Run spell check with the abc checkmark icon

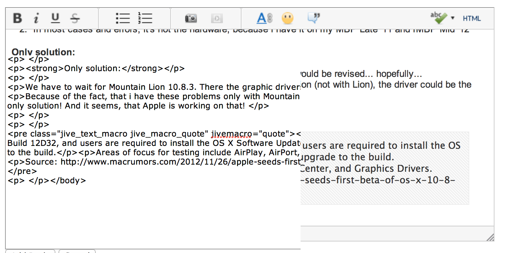click(x=439, y=17)
